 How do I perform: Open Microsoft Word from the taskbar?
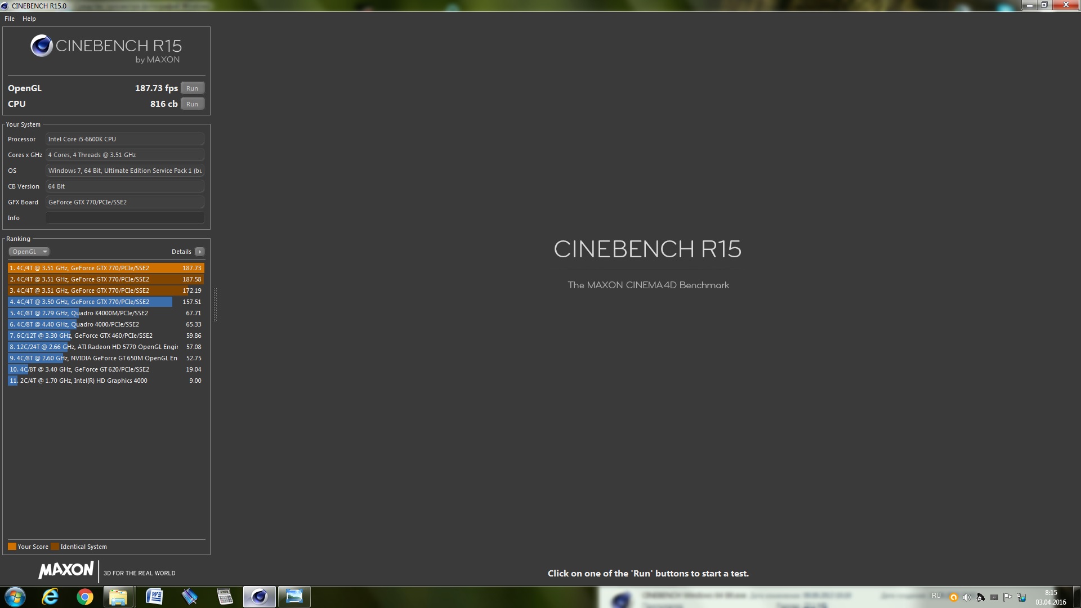pos(154,597)
